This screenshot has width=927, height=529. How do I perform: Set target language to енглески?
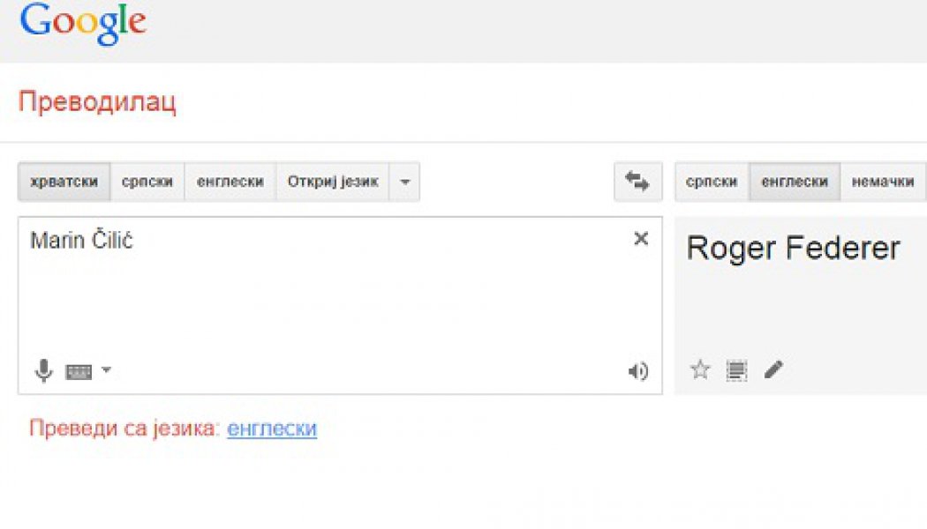pos(795,182)
